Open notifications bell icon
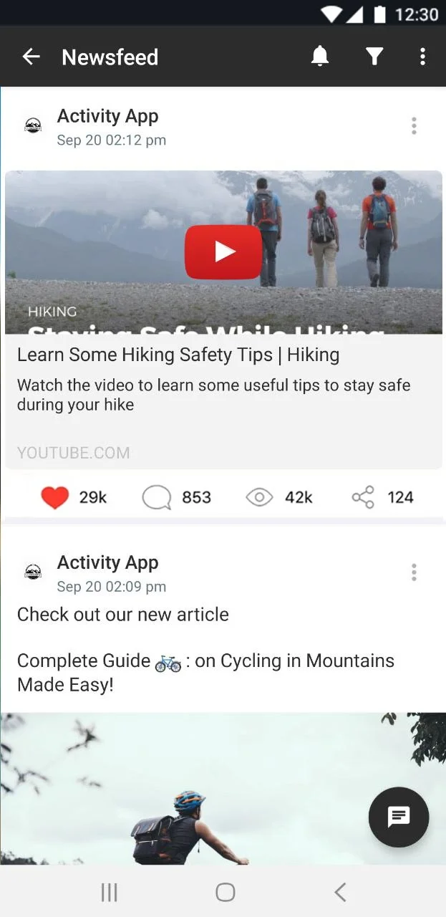The height and width of the screenshot is (917, 446). coord(320,56)
